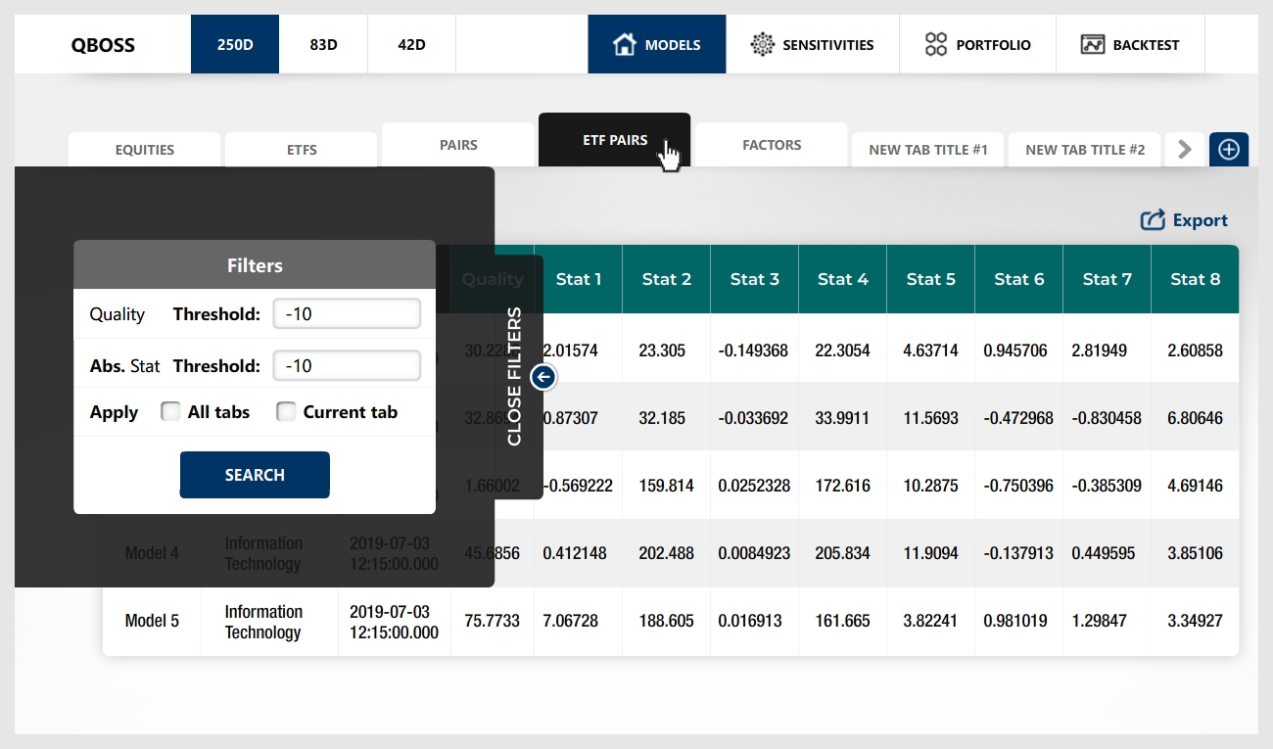Click the Quality Threshold input field
Viewport: 1273px width, 749px height.
coord(347,314)
